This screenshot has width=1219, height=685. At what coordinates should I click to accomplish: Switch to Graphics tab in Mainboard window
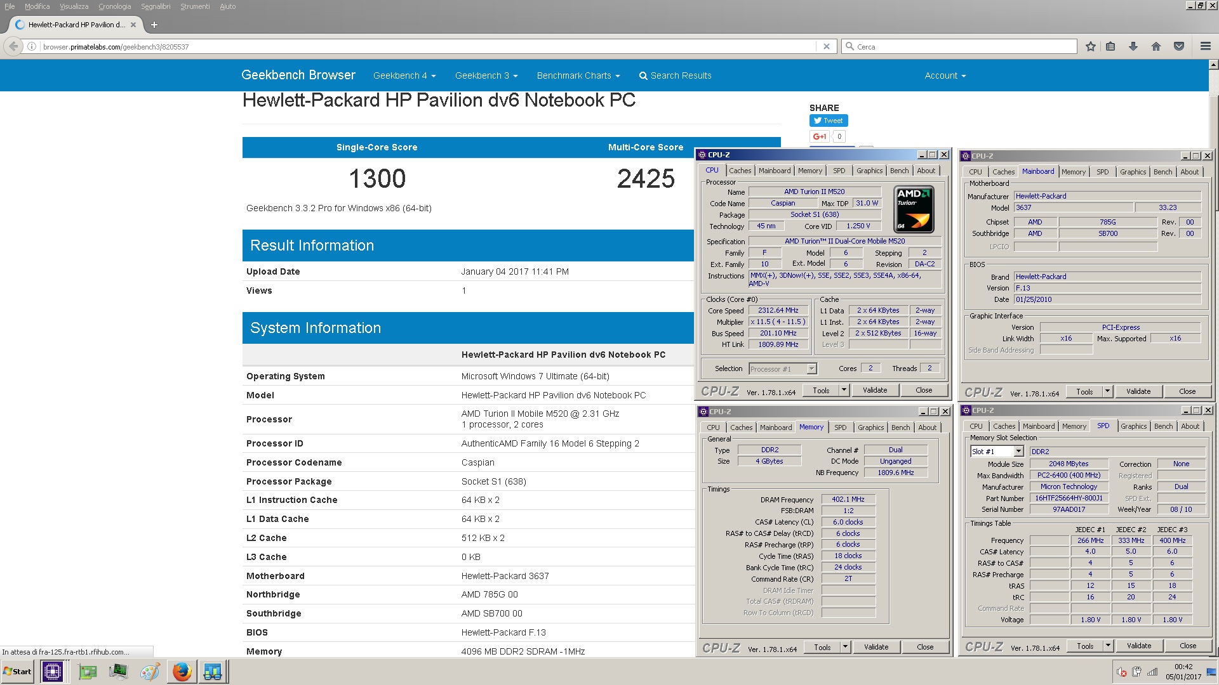tap(1133, 172)
